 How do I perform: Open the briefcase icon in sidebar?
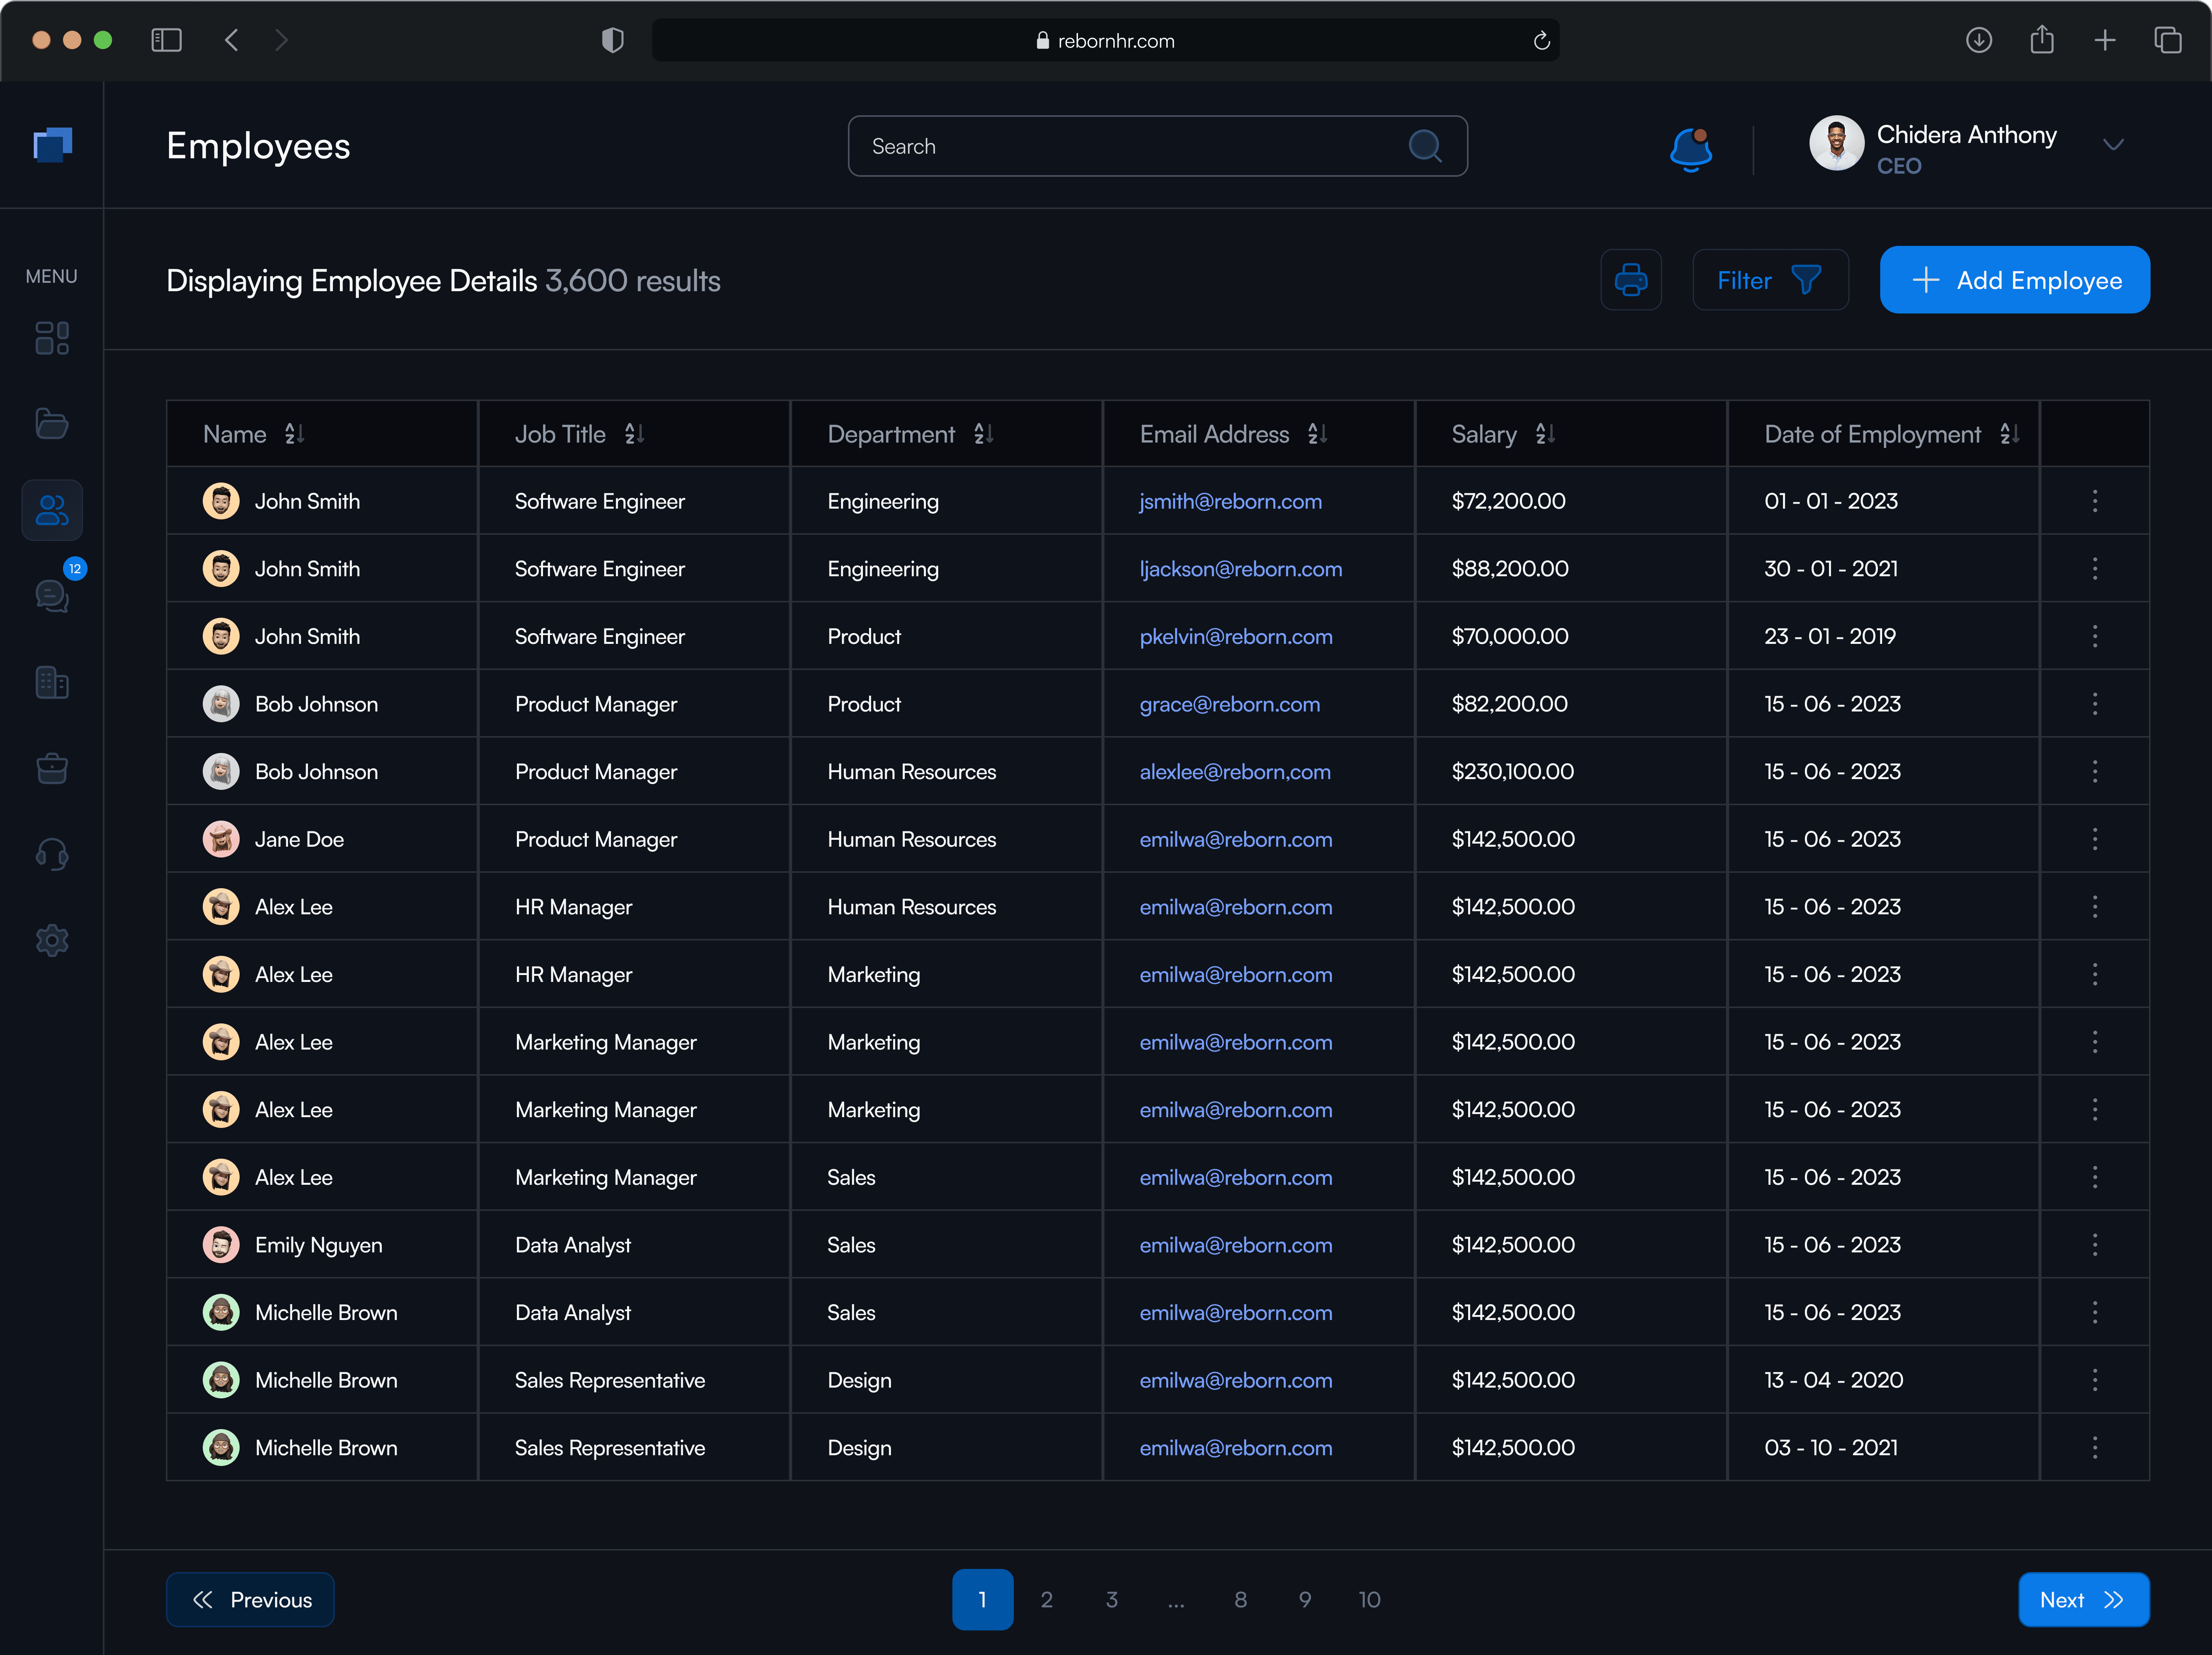[x=52, y=768]
